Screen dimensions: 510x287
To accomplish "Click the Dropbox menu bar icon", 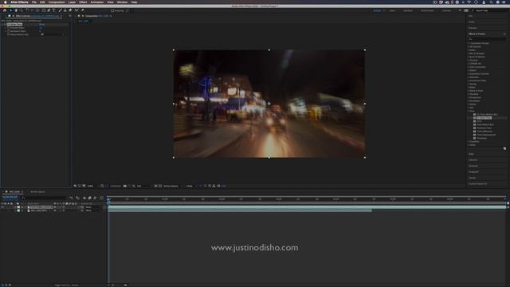I will 441,2.
